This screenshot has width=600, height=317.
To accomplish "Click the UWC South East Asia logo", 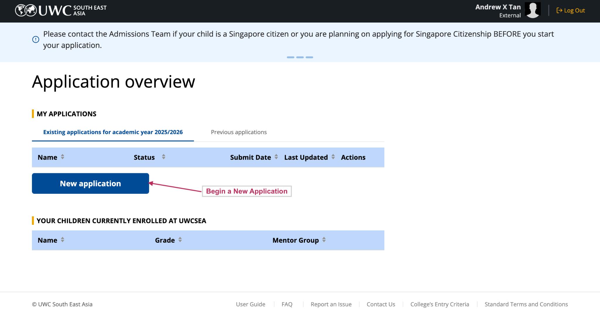I will pyautogui.click(x=61, y=11).
